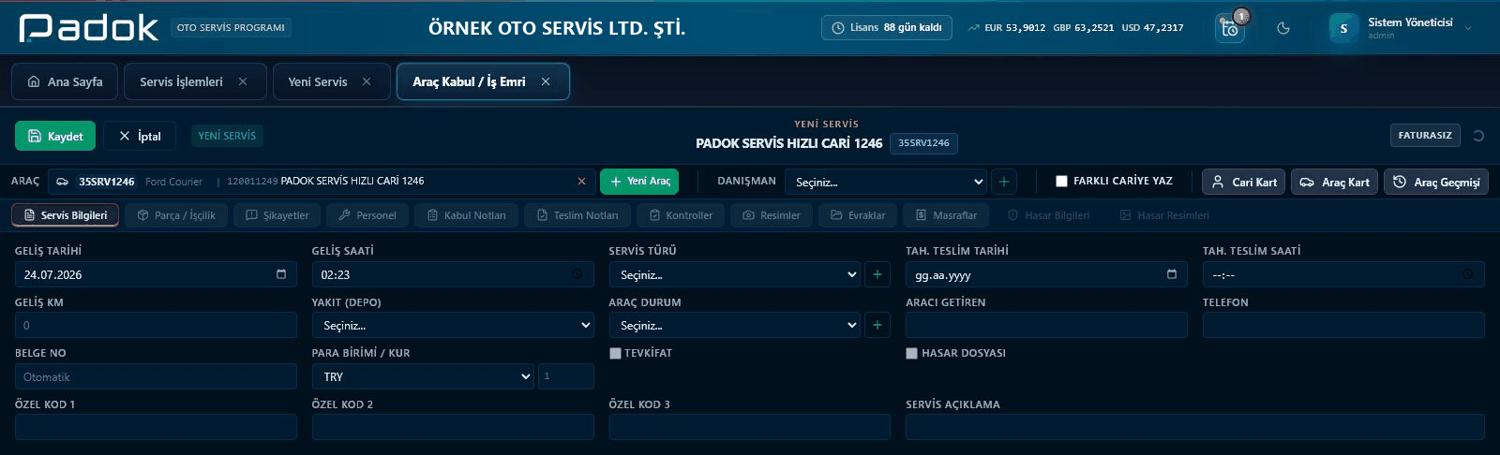1500x455 pixels.
Task: Open the Personel sub-tab
Action: click(367, 215)
